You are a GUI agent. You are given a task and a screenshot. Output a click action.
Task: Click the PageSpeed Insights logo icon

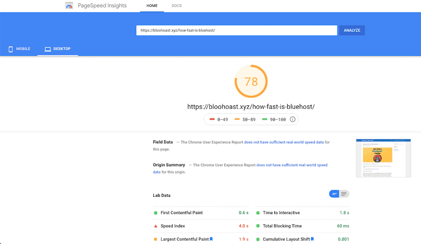click(69, 6)
